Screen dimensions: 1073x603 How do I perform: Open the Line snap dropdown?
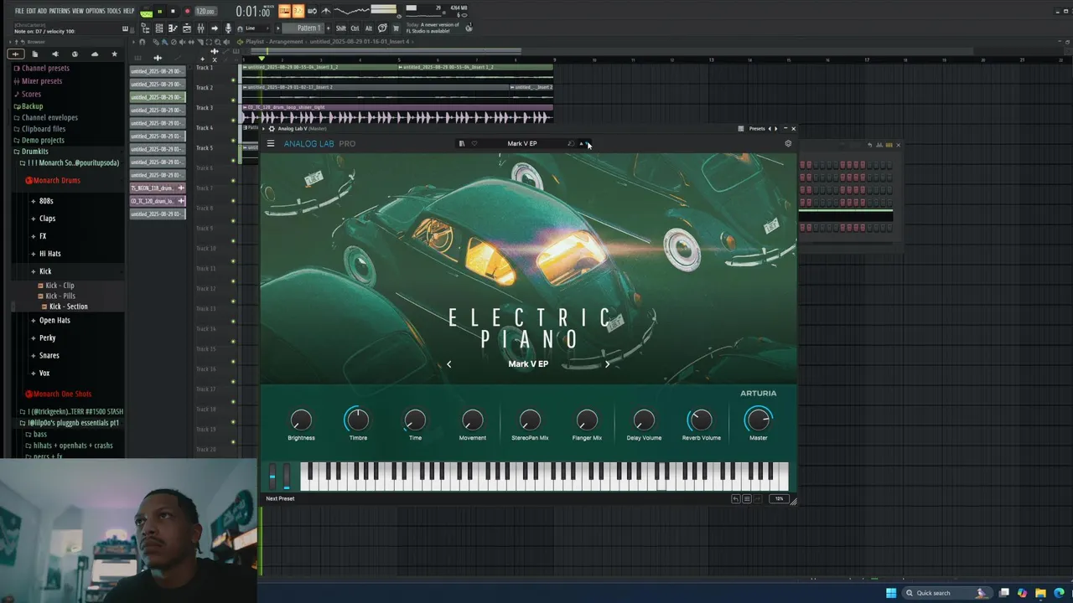pyautogui.click(x=258, y=28)
